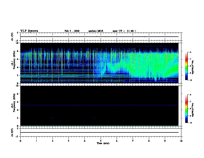This screenshot has width=204, height=158.
Task: Click the ch.2 spectrogram color scale bar
Action: pyautogui.click(x=186, y=109)
